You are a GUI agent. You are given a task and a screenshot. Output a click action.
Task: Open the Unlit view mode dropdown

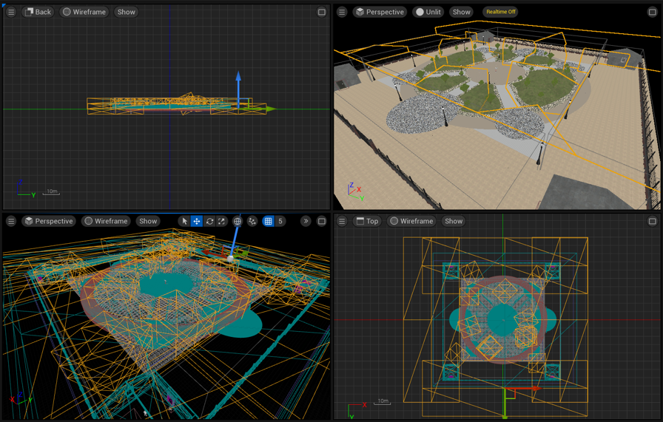428,12
